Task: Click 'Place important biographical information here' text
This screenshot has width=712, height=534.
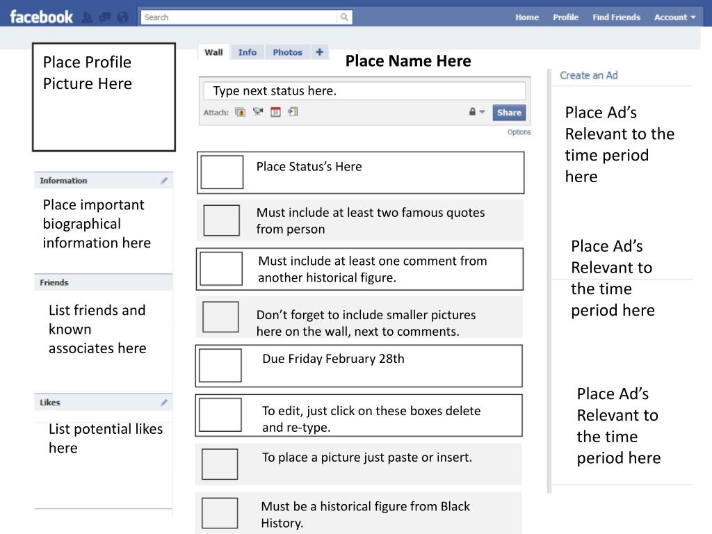Action: (x=97, y=223)
